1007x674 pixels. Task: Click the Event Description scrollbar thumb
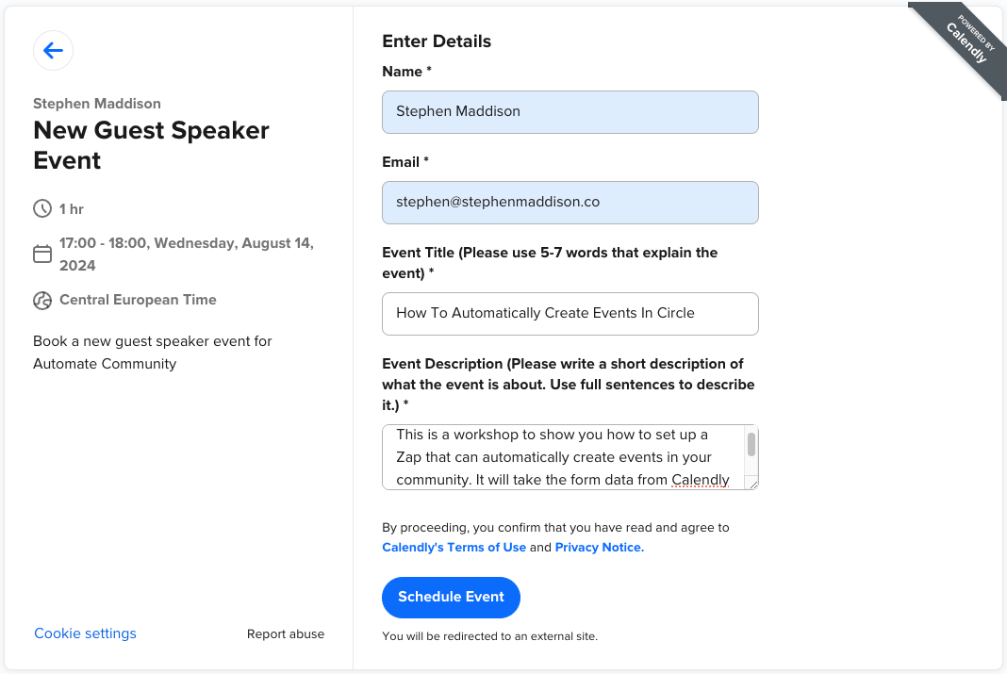pos(751,444)
